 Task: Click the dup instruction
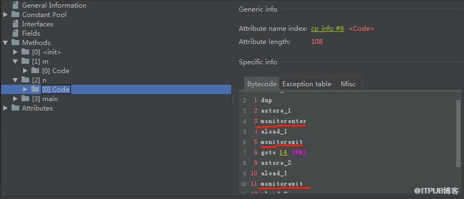click(x=266, y=100)
